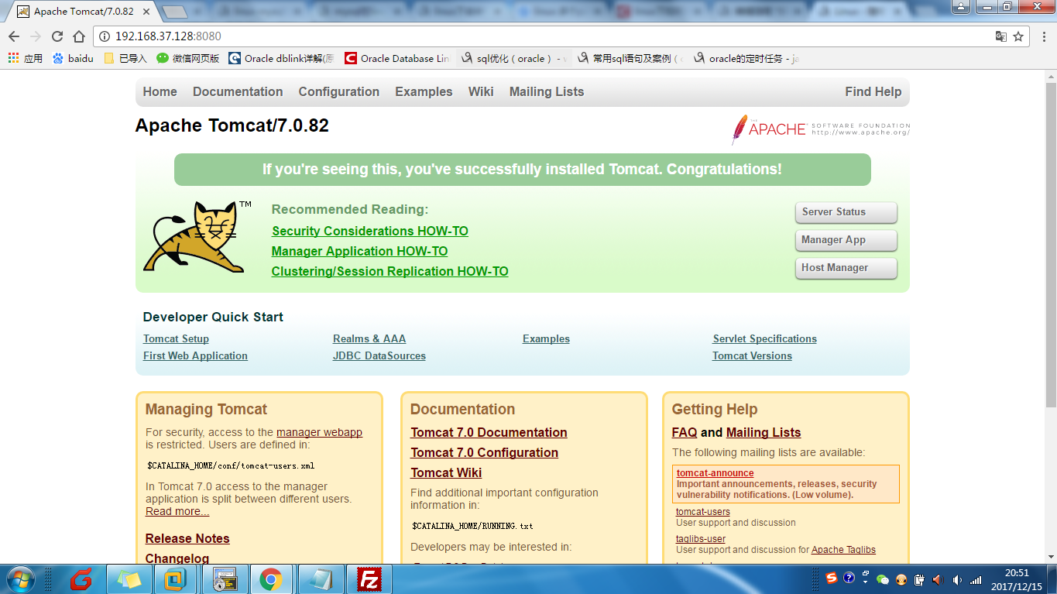1057x594 pixels.
Task: Click the Host Manager button
Action: (846, 268)
